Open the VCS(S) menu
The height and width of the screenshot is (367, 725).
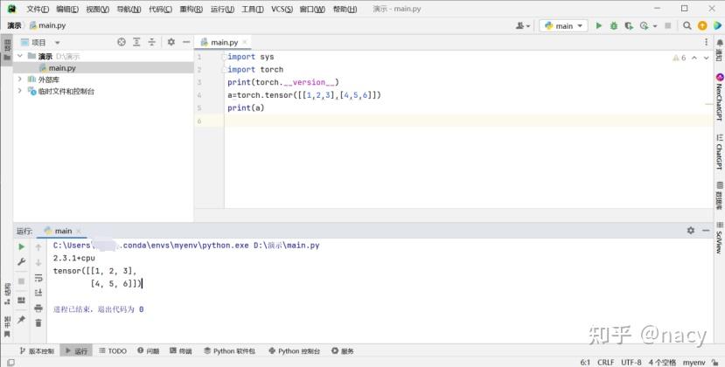click(x=282, y=9)
